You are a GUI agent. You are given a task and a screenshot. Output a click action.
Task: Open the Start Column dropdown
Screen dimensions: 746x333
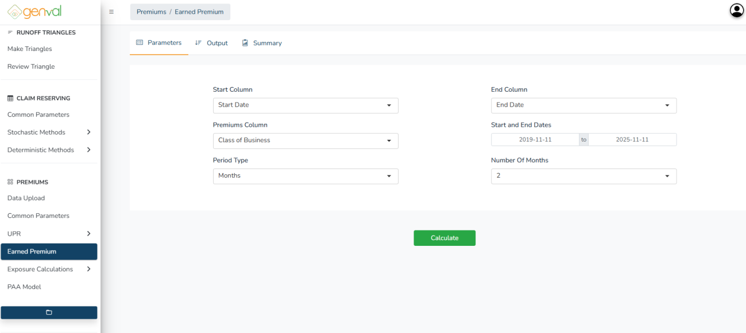click(305, 105)
